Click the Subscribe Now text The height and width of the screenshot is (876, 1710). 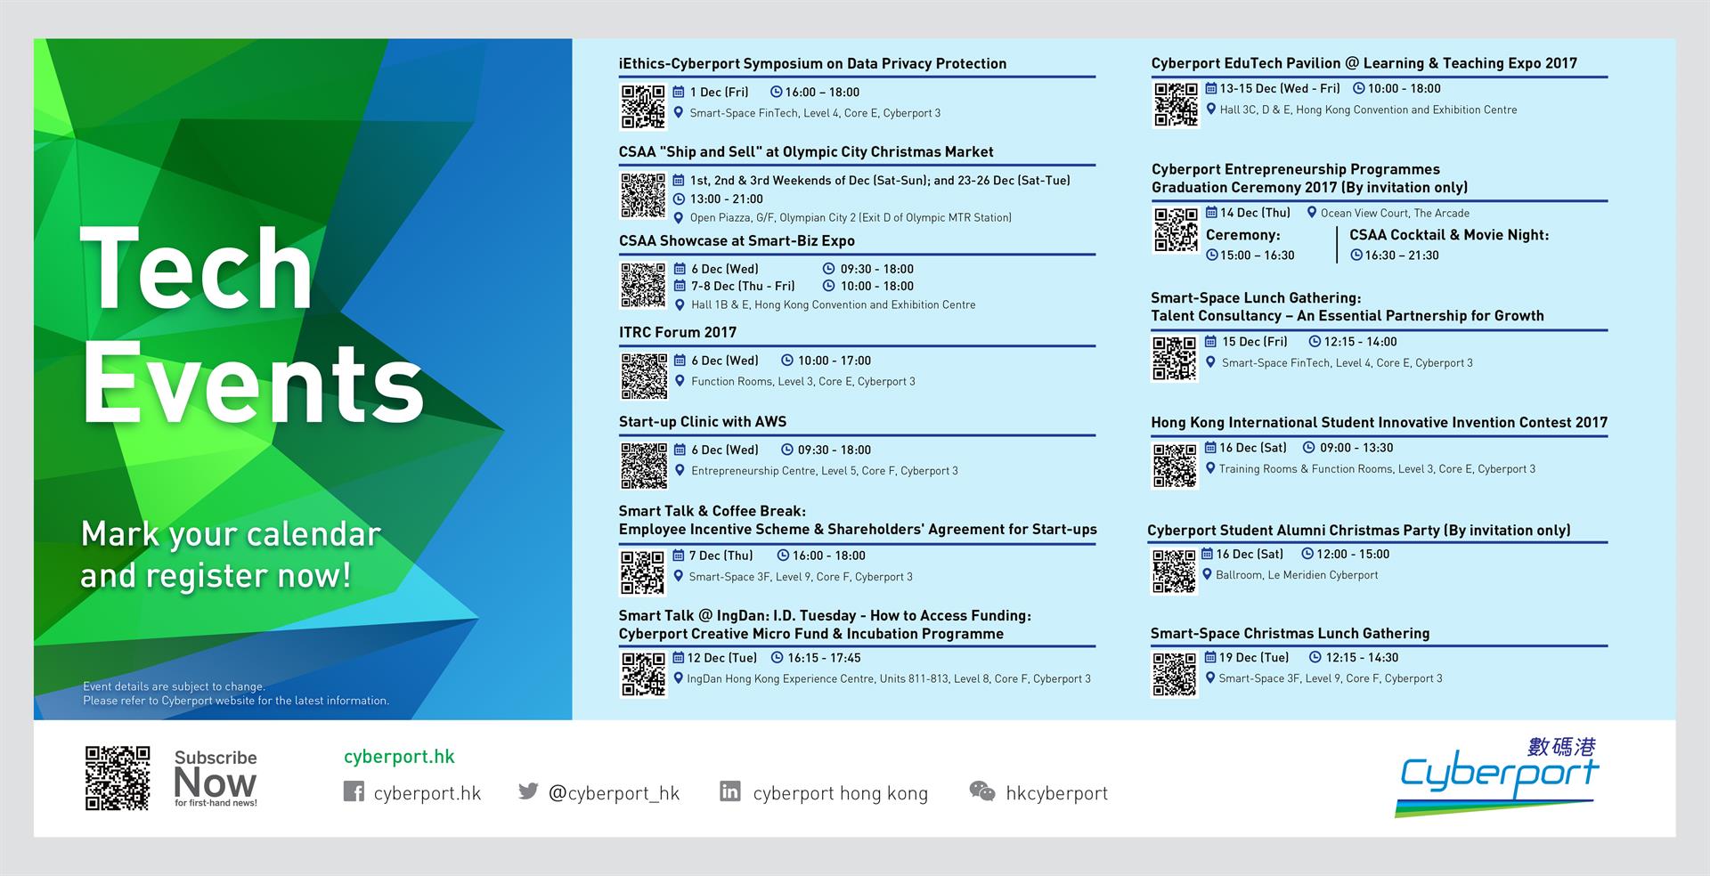click(x=216, y=778)
